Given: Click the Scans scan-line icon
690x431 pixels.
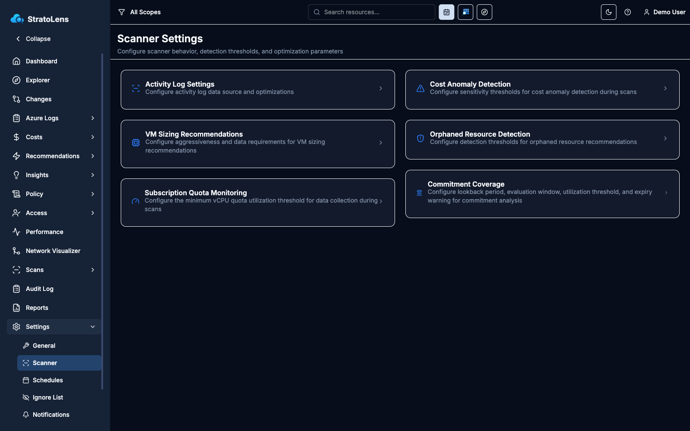Looking at the screenshot, I should pos(16,270).
